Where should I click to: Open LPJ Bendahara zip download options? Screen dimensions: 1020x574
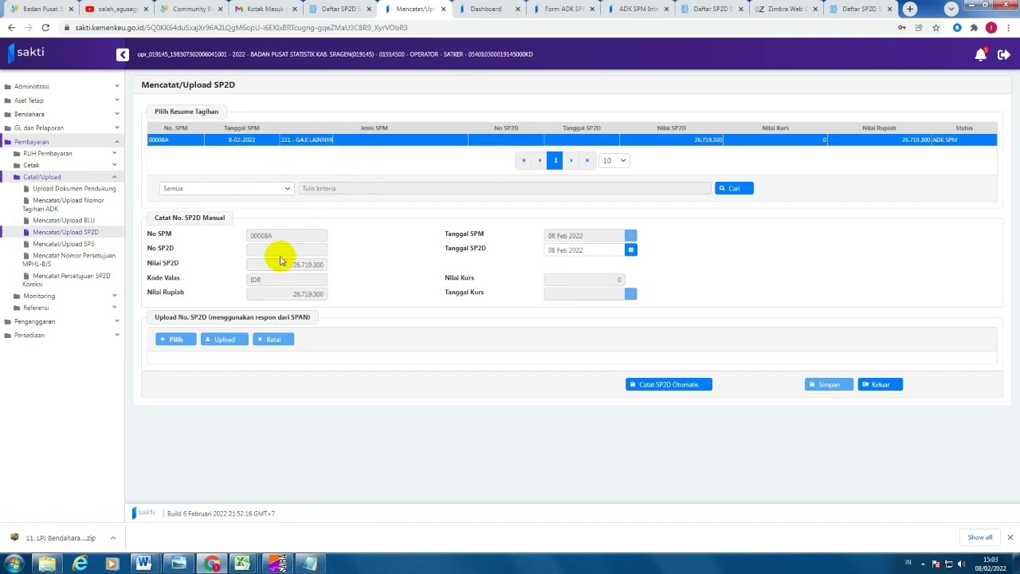click(x=112, y=538)
